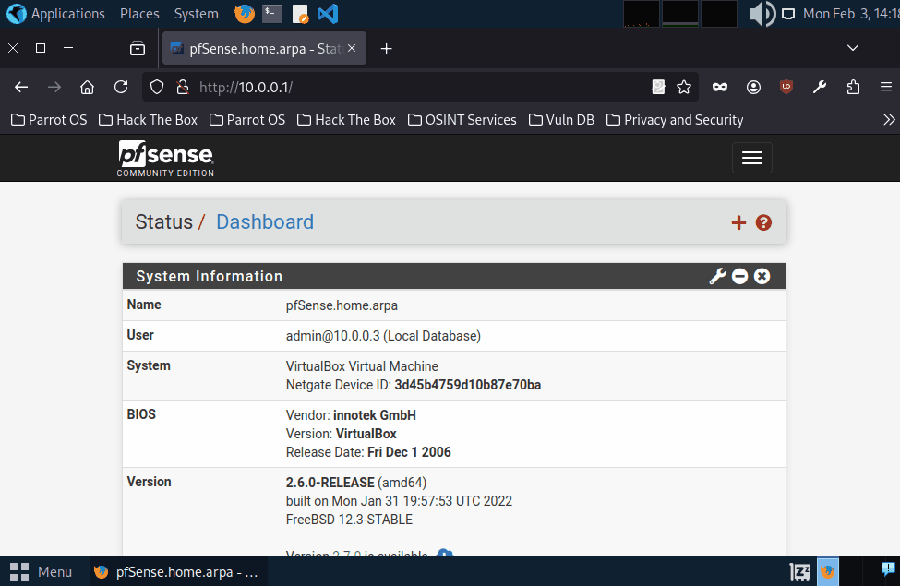Click the volume speaker icon
Screen dimensions: 900x586
tap(762, 13)
